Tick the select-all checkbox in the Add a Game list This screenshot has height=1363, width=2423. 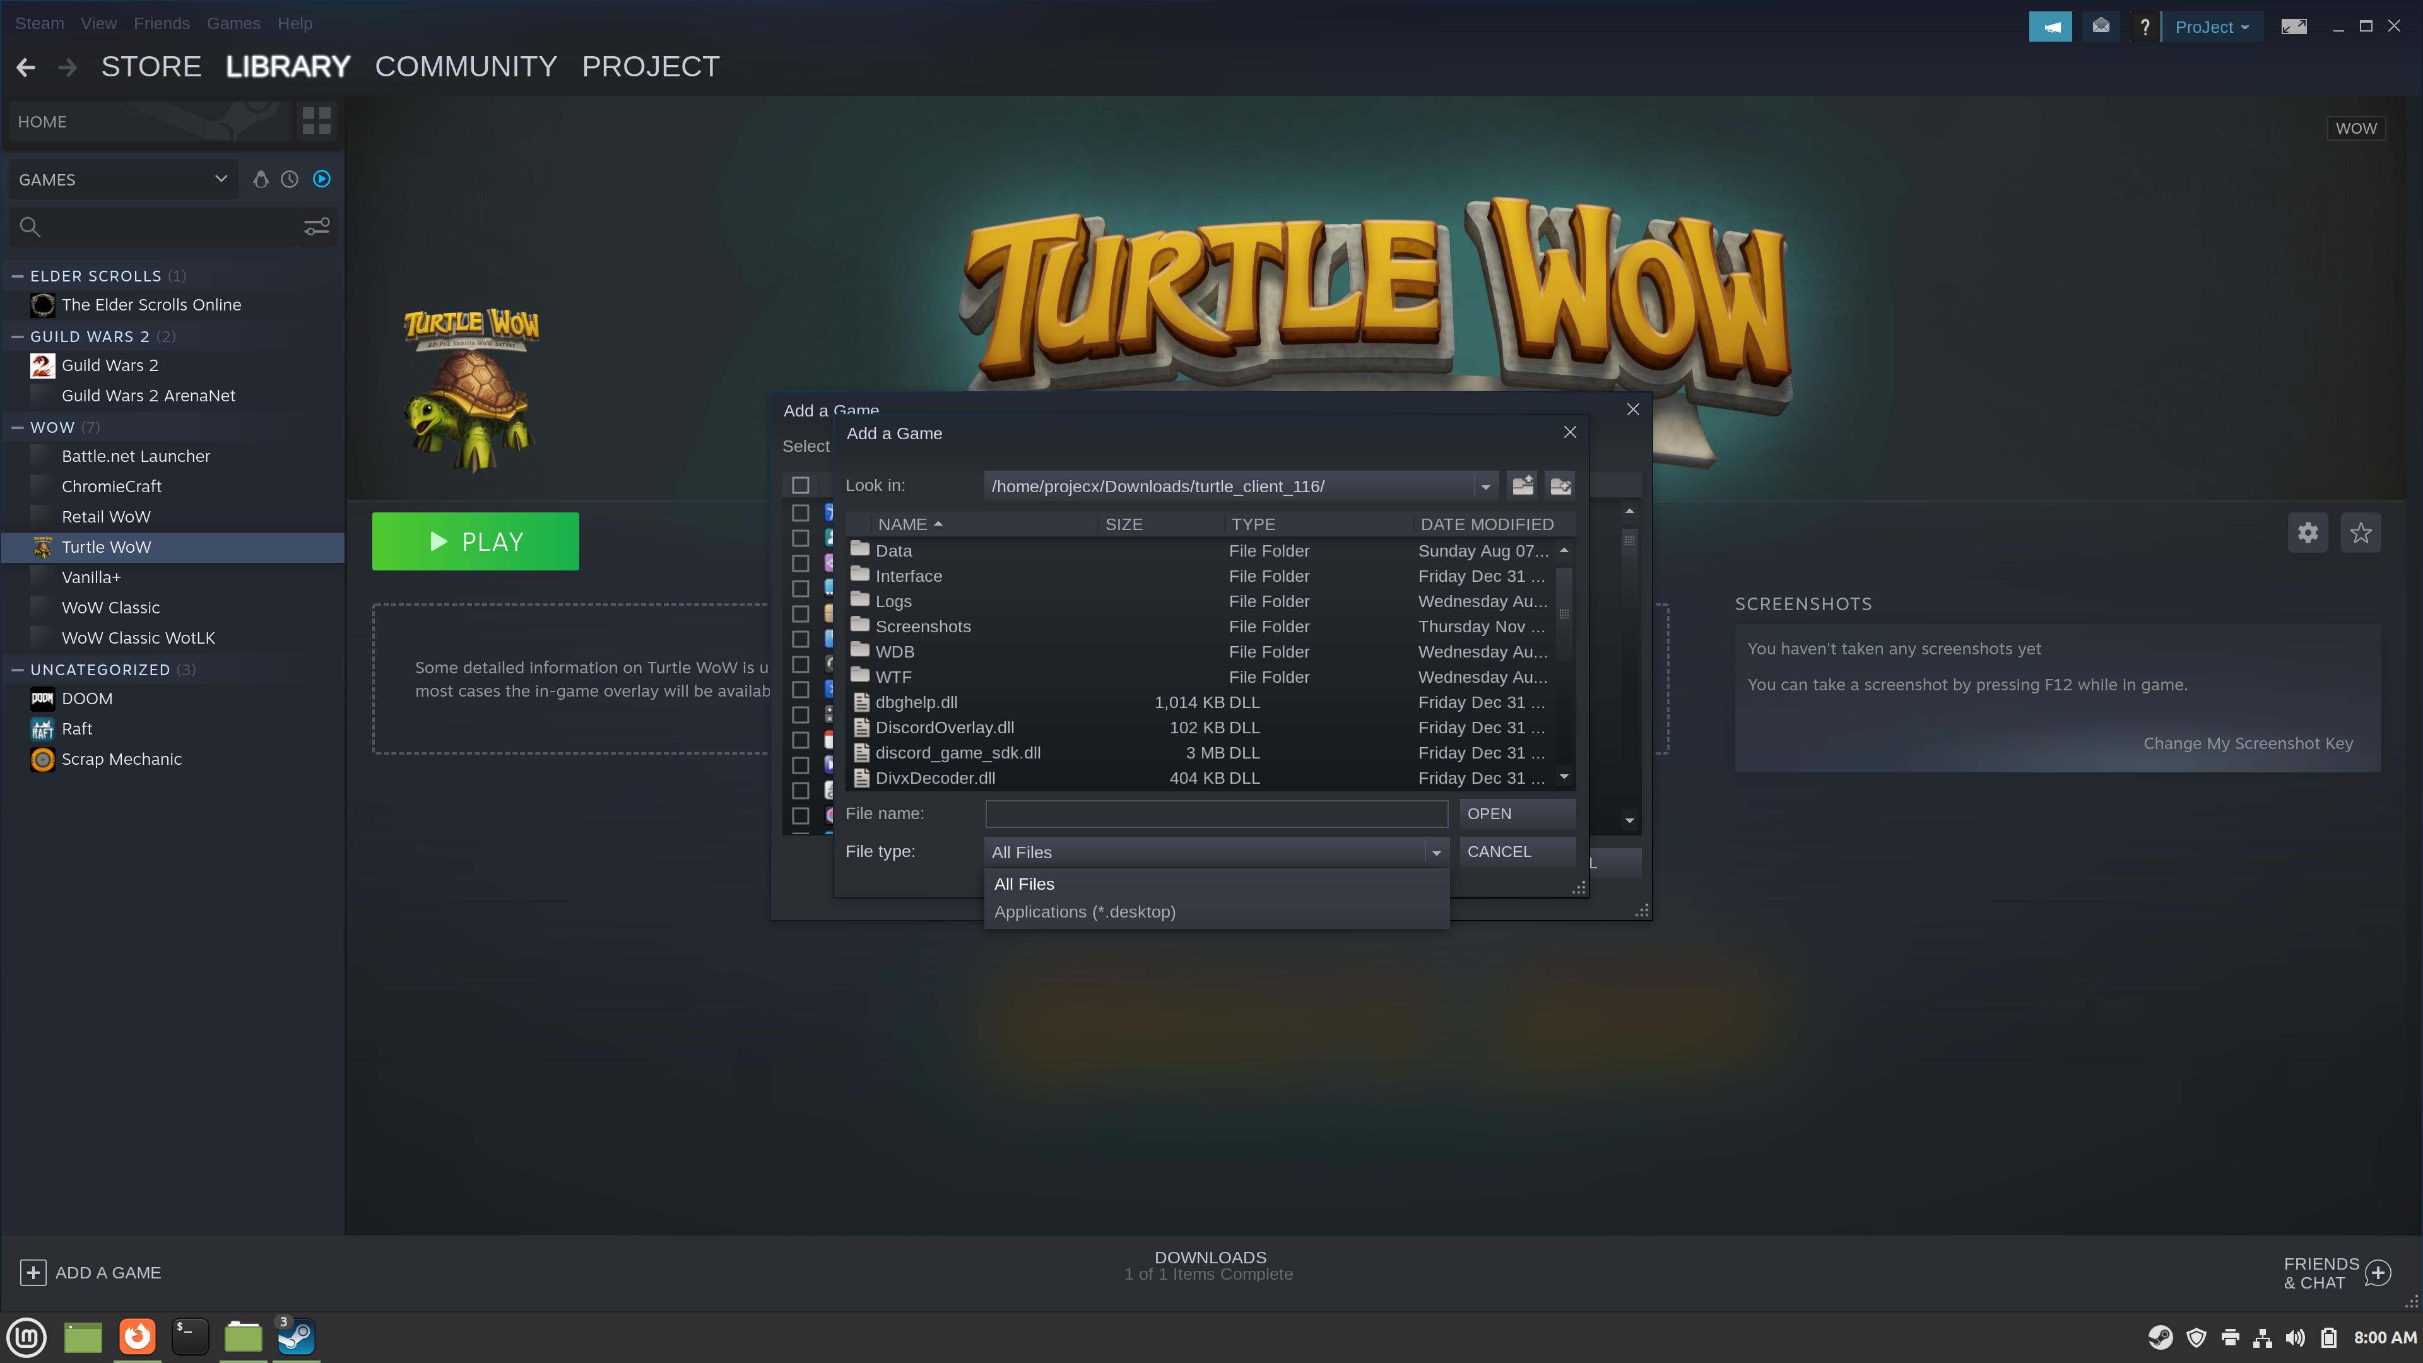pyautogui.click(x=801, y=485)
